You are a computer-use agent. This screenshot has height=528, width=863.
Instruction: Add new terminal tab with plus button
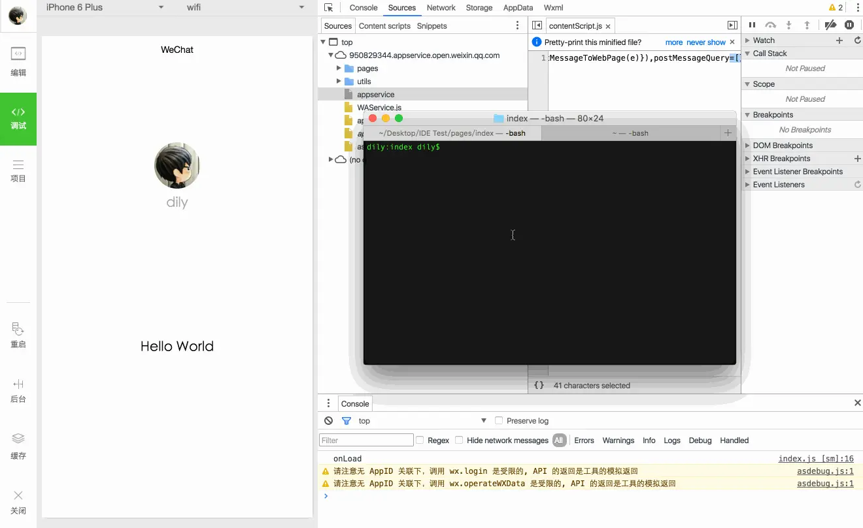coord(728,133)
